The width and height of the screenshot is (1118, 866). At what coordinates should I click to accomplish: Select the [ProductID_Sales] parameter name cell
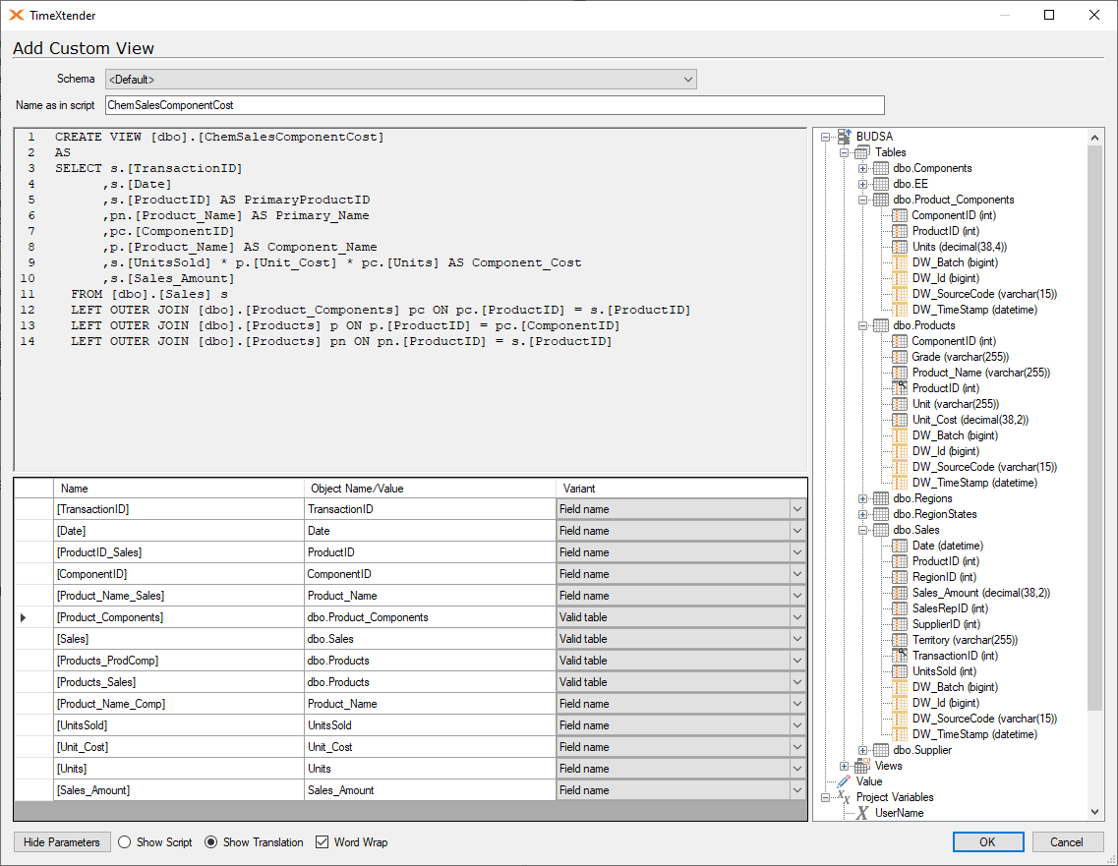[179, 552]
